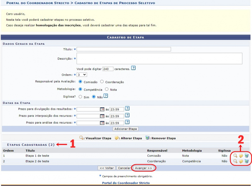The height and width of the screenshot is (186, 252).
Task: Select Coordenação as evaluation responsible
Action: [x=102, y=82]
